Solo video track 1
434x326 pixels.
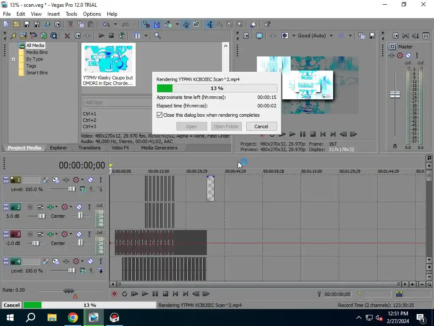click(x=101, y=180)
